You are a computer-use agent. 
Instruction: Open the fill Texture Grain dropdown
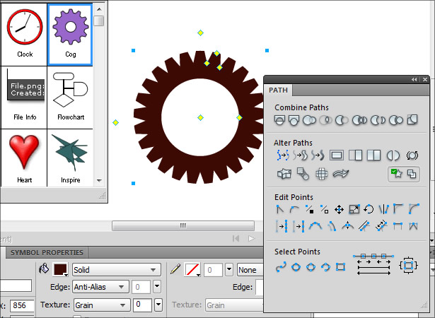102,305
